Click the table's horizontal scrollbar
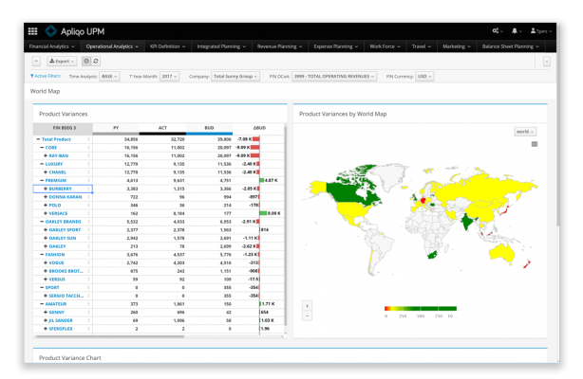Screen dimensions: 583x379 109,336
